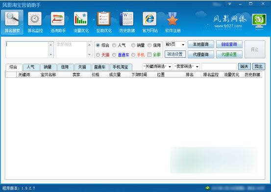Select the 人气 radio button
This screenshot has width=271, height=192.
pyautogui.click(x=114, y=45)
